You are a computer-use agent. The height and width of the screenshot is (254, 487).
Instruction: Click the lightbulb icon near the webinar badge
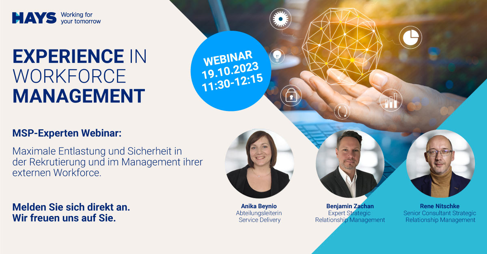click(x=277, y=57)
